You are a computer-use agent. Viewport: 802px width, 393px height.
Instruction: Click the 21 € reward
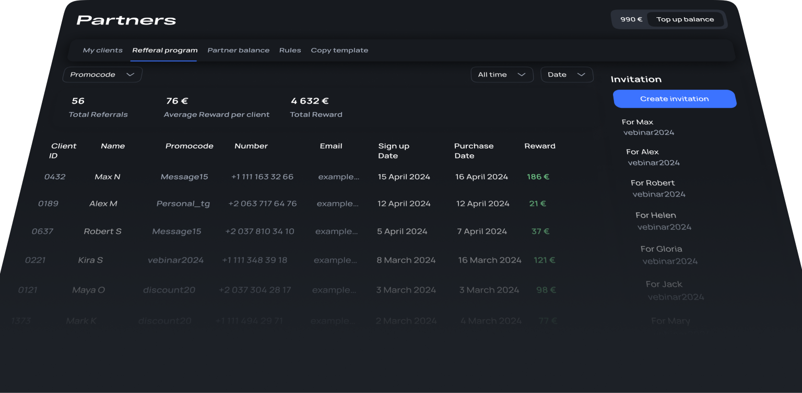click(537, 204)
